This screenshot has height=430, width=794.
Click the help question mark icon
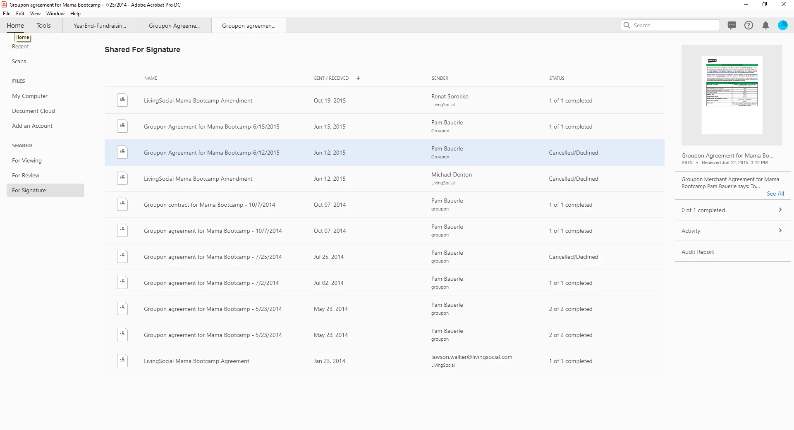[x=749, y=26]
